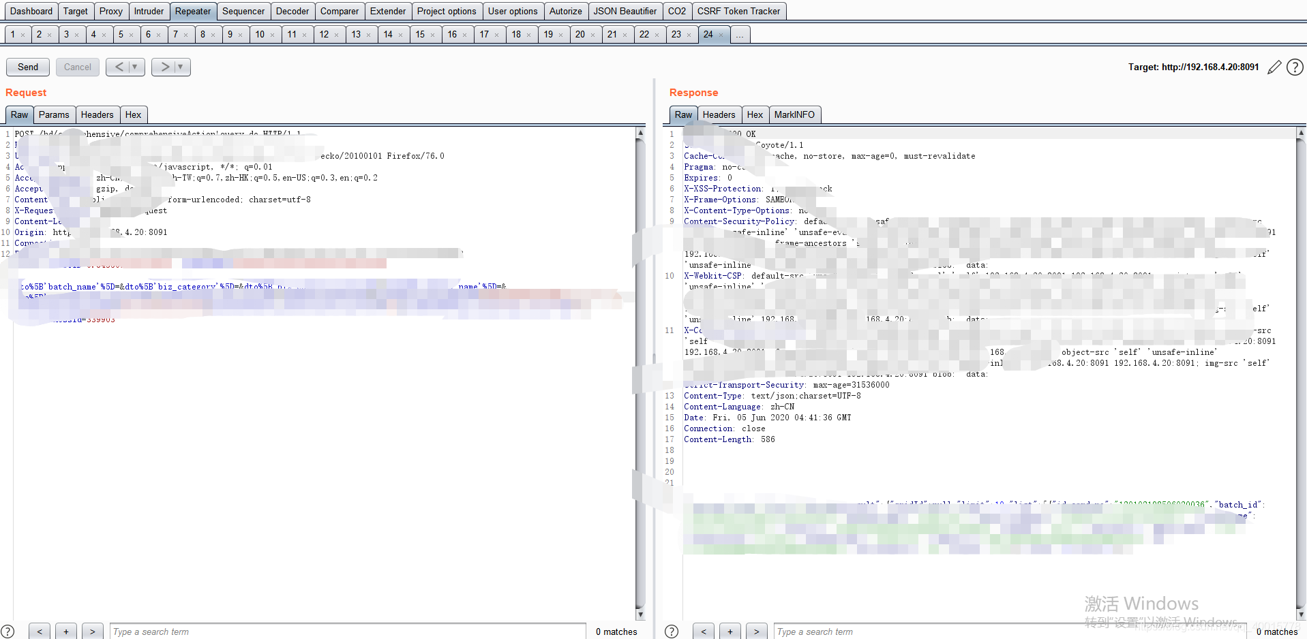The height and width of the screenshot is (639, 1307).
Task: Click the Content-Length: 586 response header
Action: (730, 439)
